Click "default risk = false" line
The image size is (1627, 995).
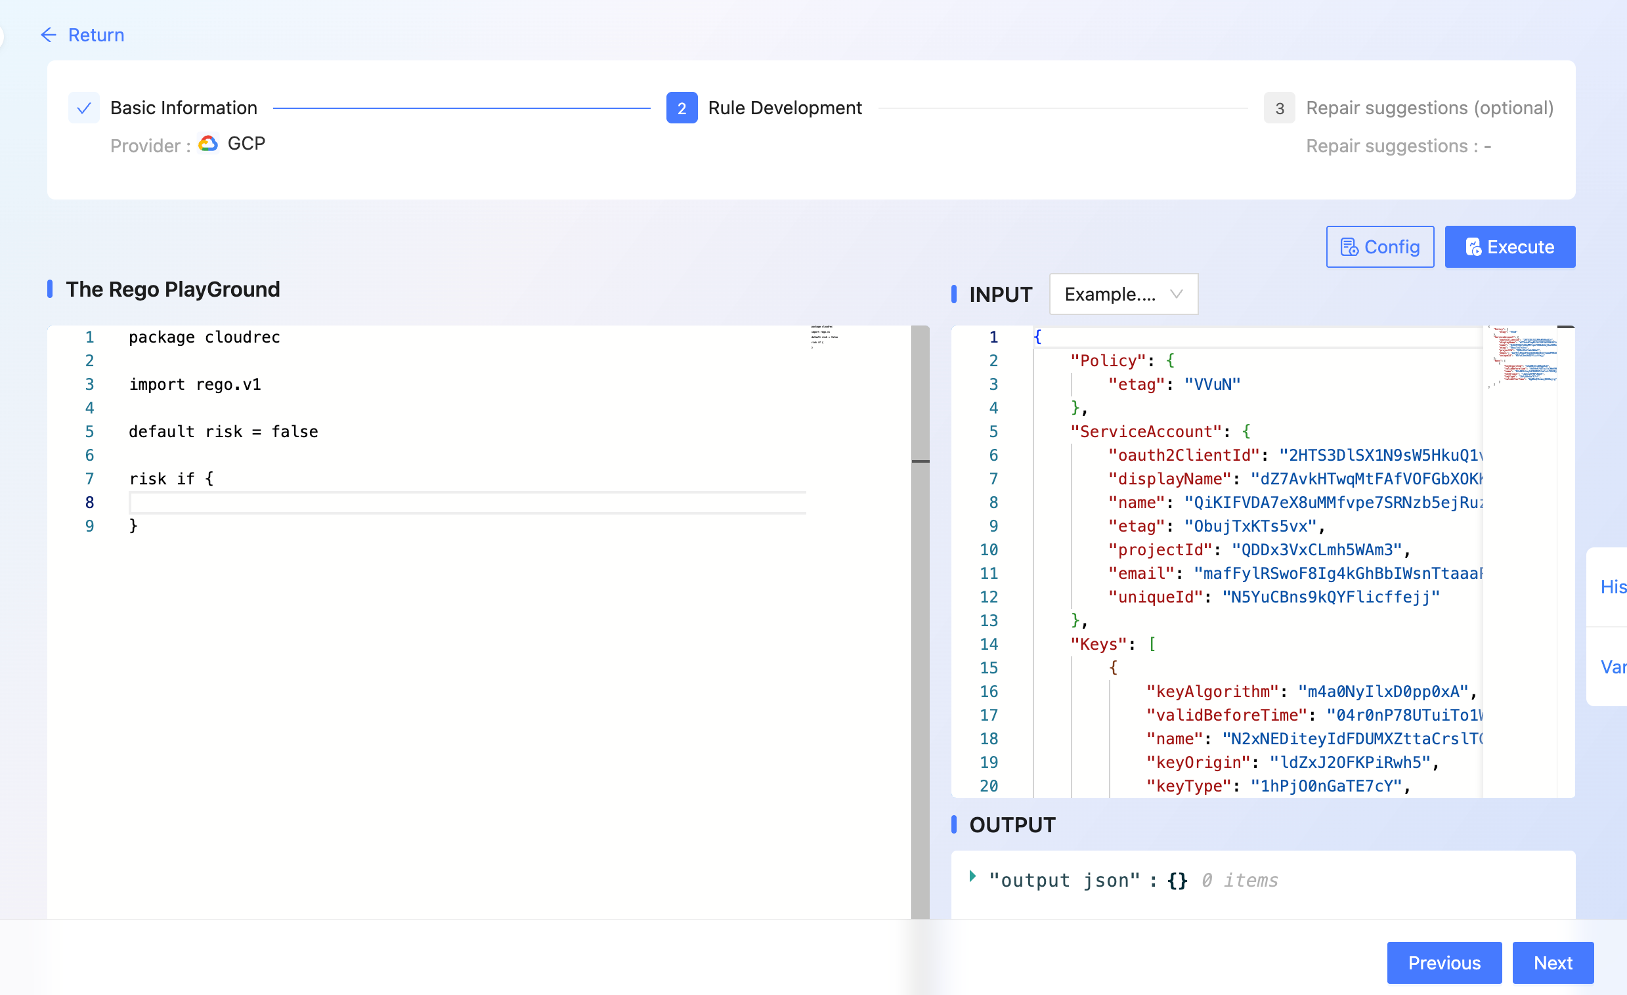pyautogui.click(x=223, y=432)
